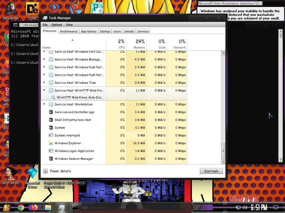Open the Recycle Bin desktop icon
285x213 pixels.
[11, 11]
